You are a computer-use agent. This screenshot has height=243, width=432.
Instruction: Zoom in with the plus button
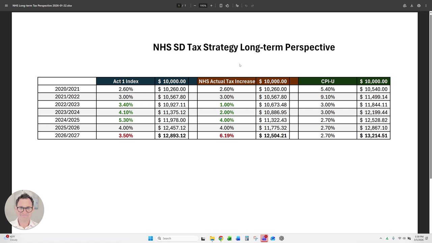tap(211, 5)
